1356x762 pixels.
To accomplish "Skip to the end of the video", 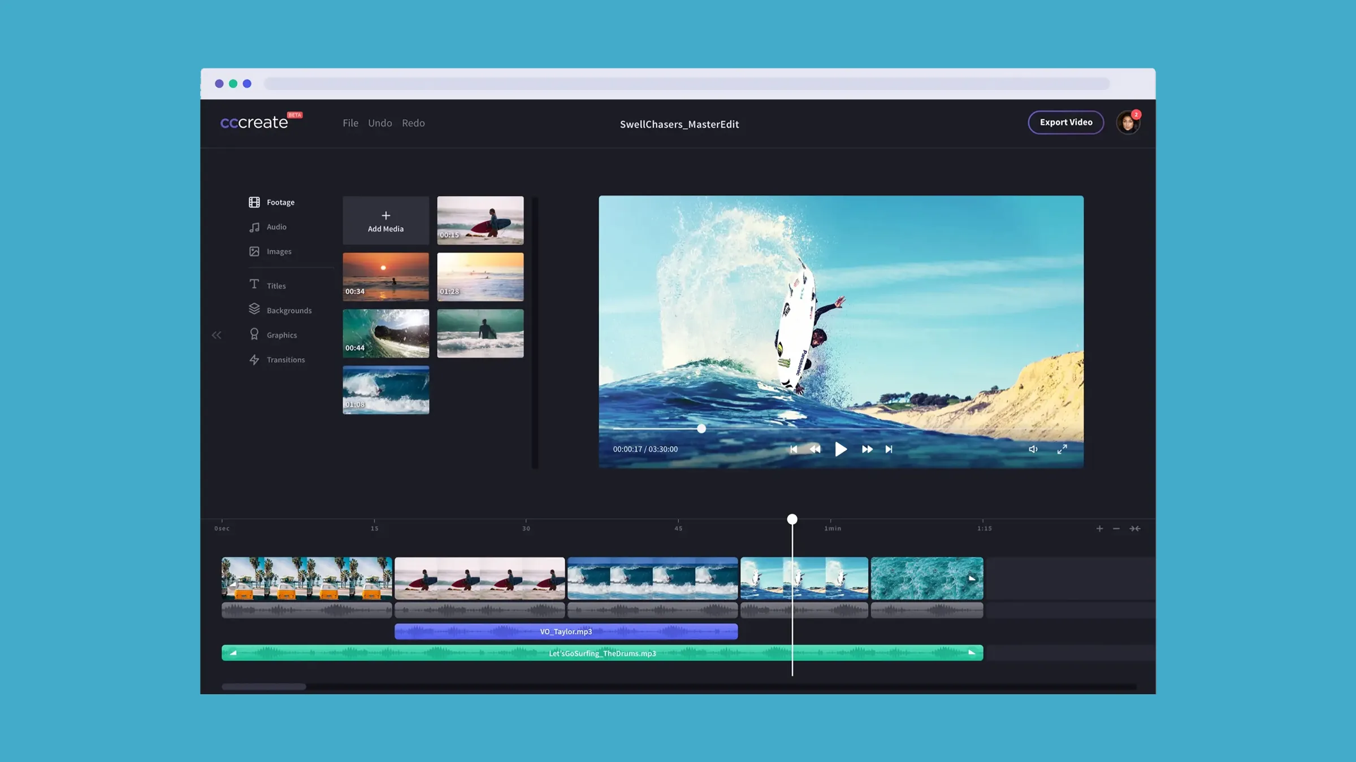I will point(889,449).
